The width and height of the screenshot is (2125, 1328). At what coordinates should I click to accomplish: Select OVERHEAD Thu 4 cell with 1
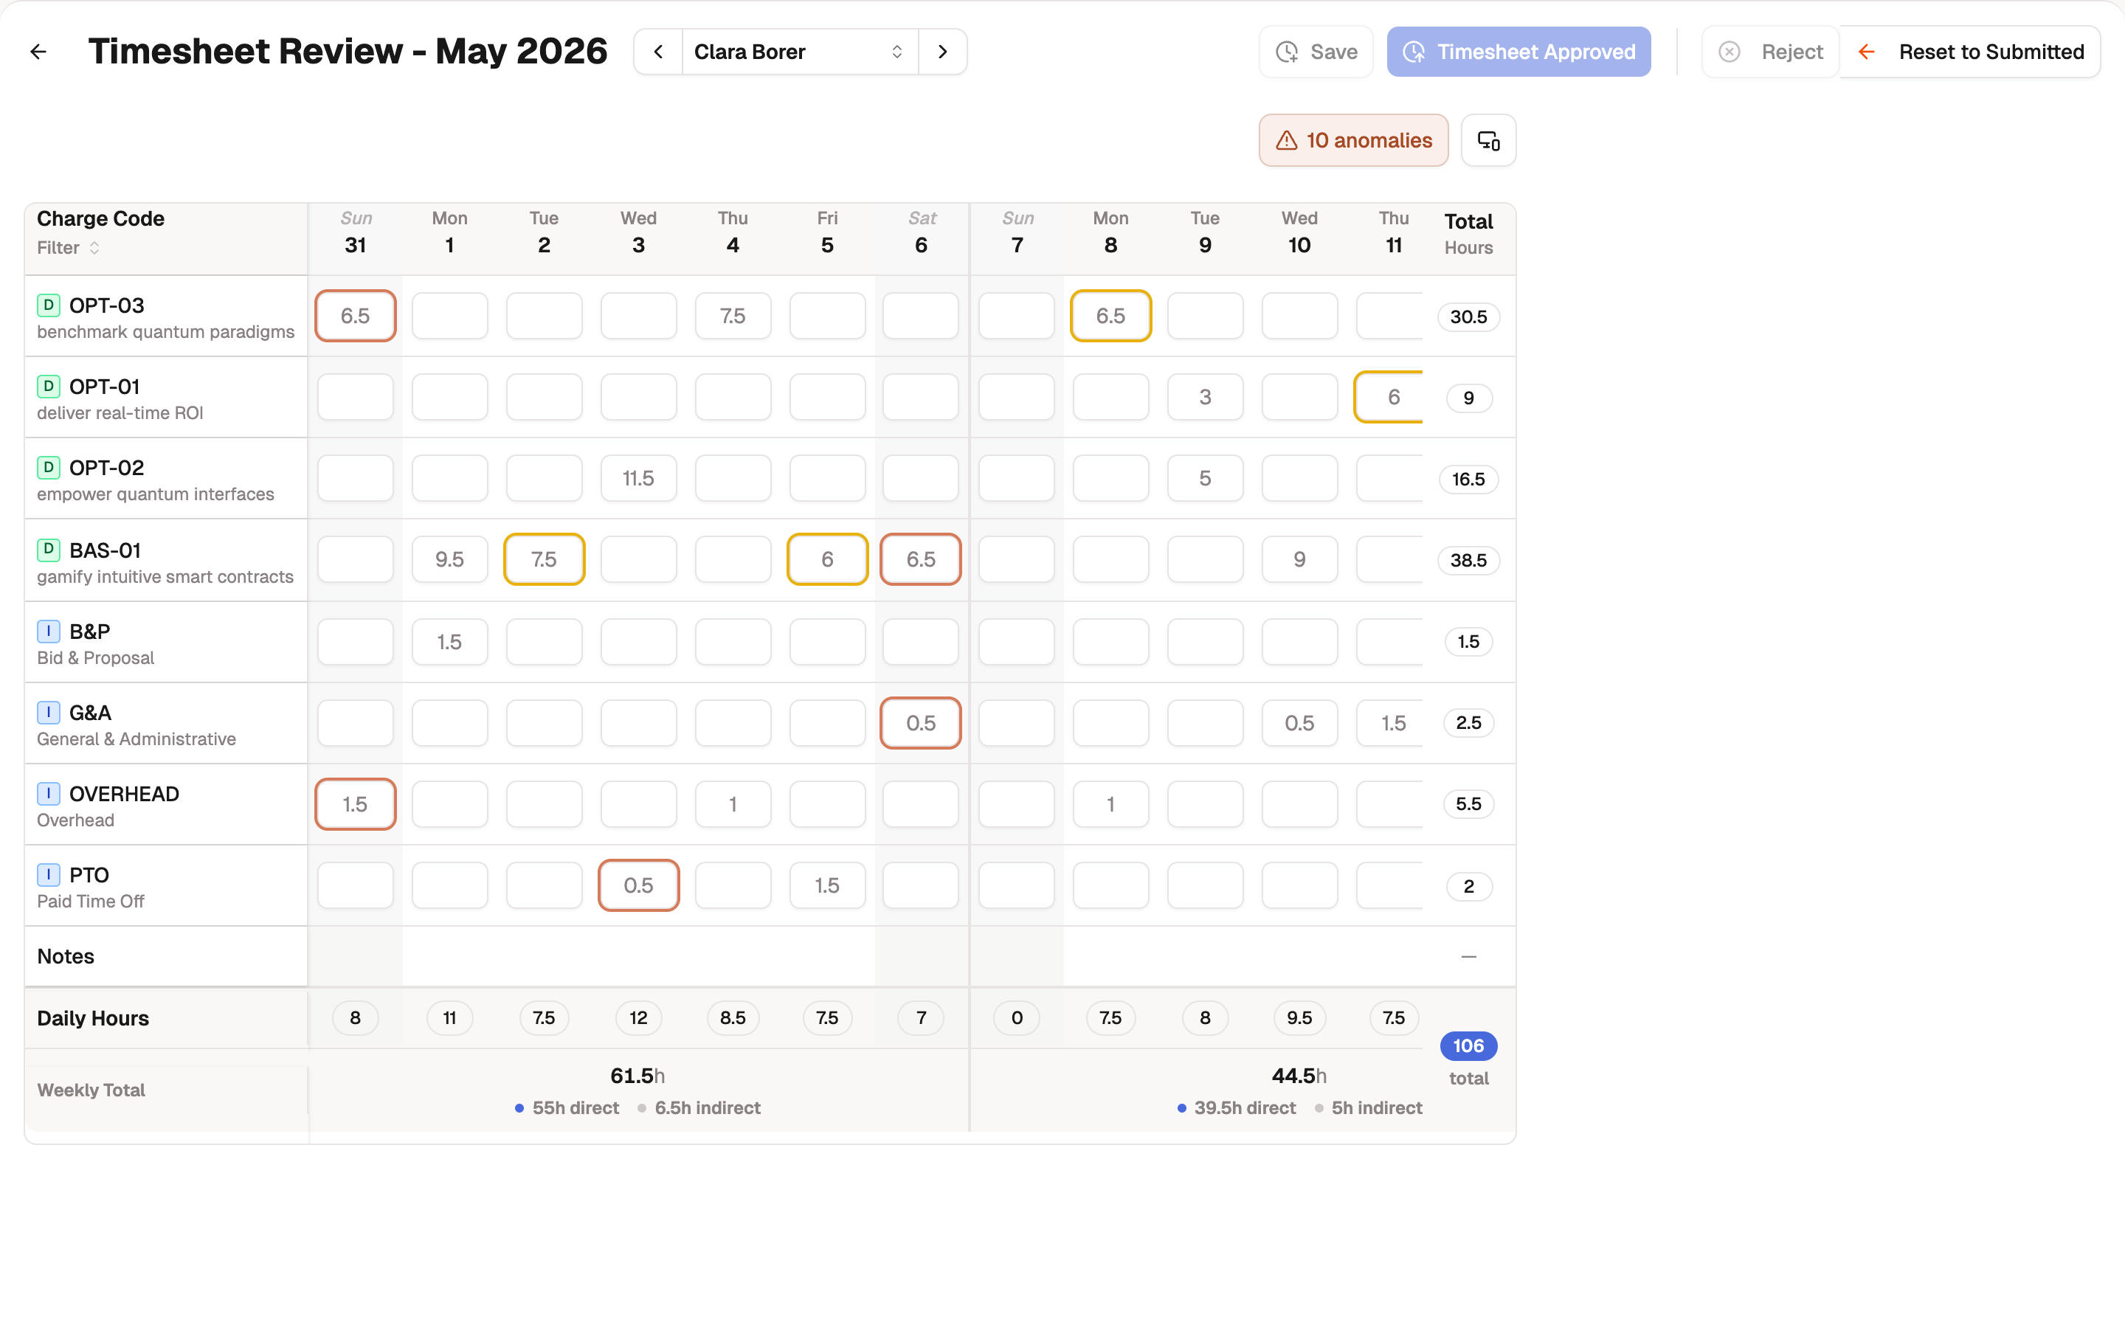[x=733, y=804]
